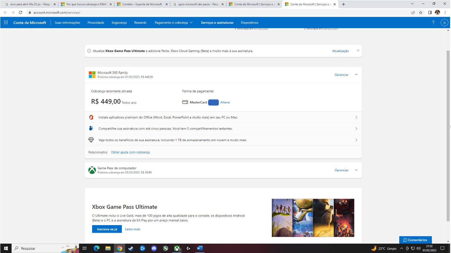Click the Inscreva-se já button
The width and height of the screenshot is (451, 253).
tap(107, 229)
